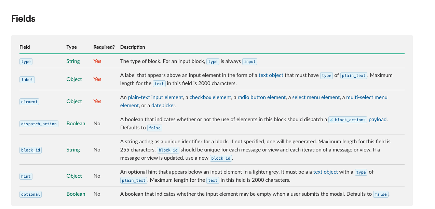435x209 pixels.
Task: Click the type code tag in Field column
Action: click(x=26, y=62)
